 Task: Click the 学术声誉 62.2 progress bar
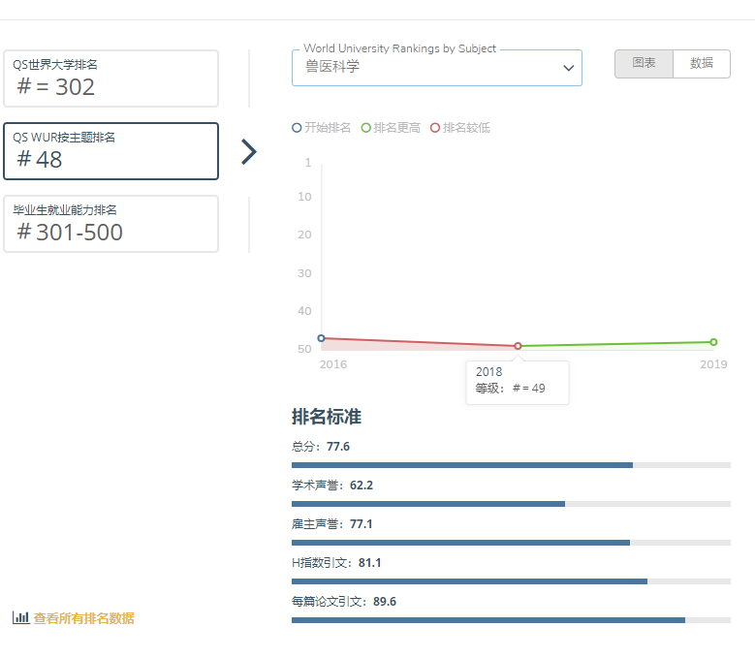511,504
